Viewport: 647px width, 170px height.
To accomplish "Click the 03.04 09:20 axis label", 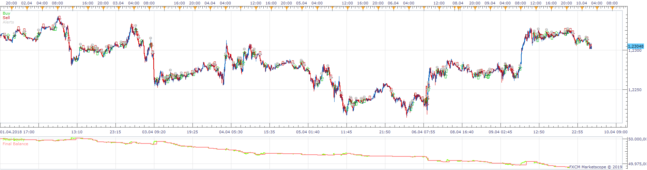I will (154, 132).
